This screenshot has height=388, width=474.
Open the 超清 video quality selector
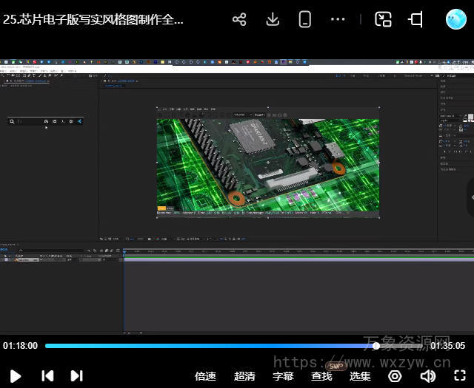[244, 376]
